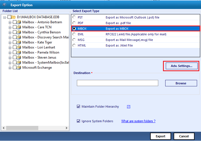Click inside the Destination path field
The height and width of the screenshot is (141, 201).
117,83
